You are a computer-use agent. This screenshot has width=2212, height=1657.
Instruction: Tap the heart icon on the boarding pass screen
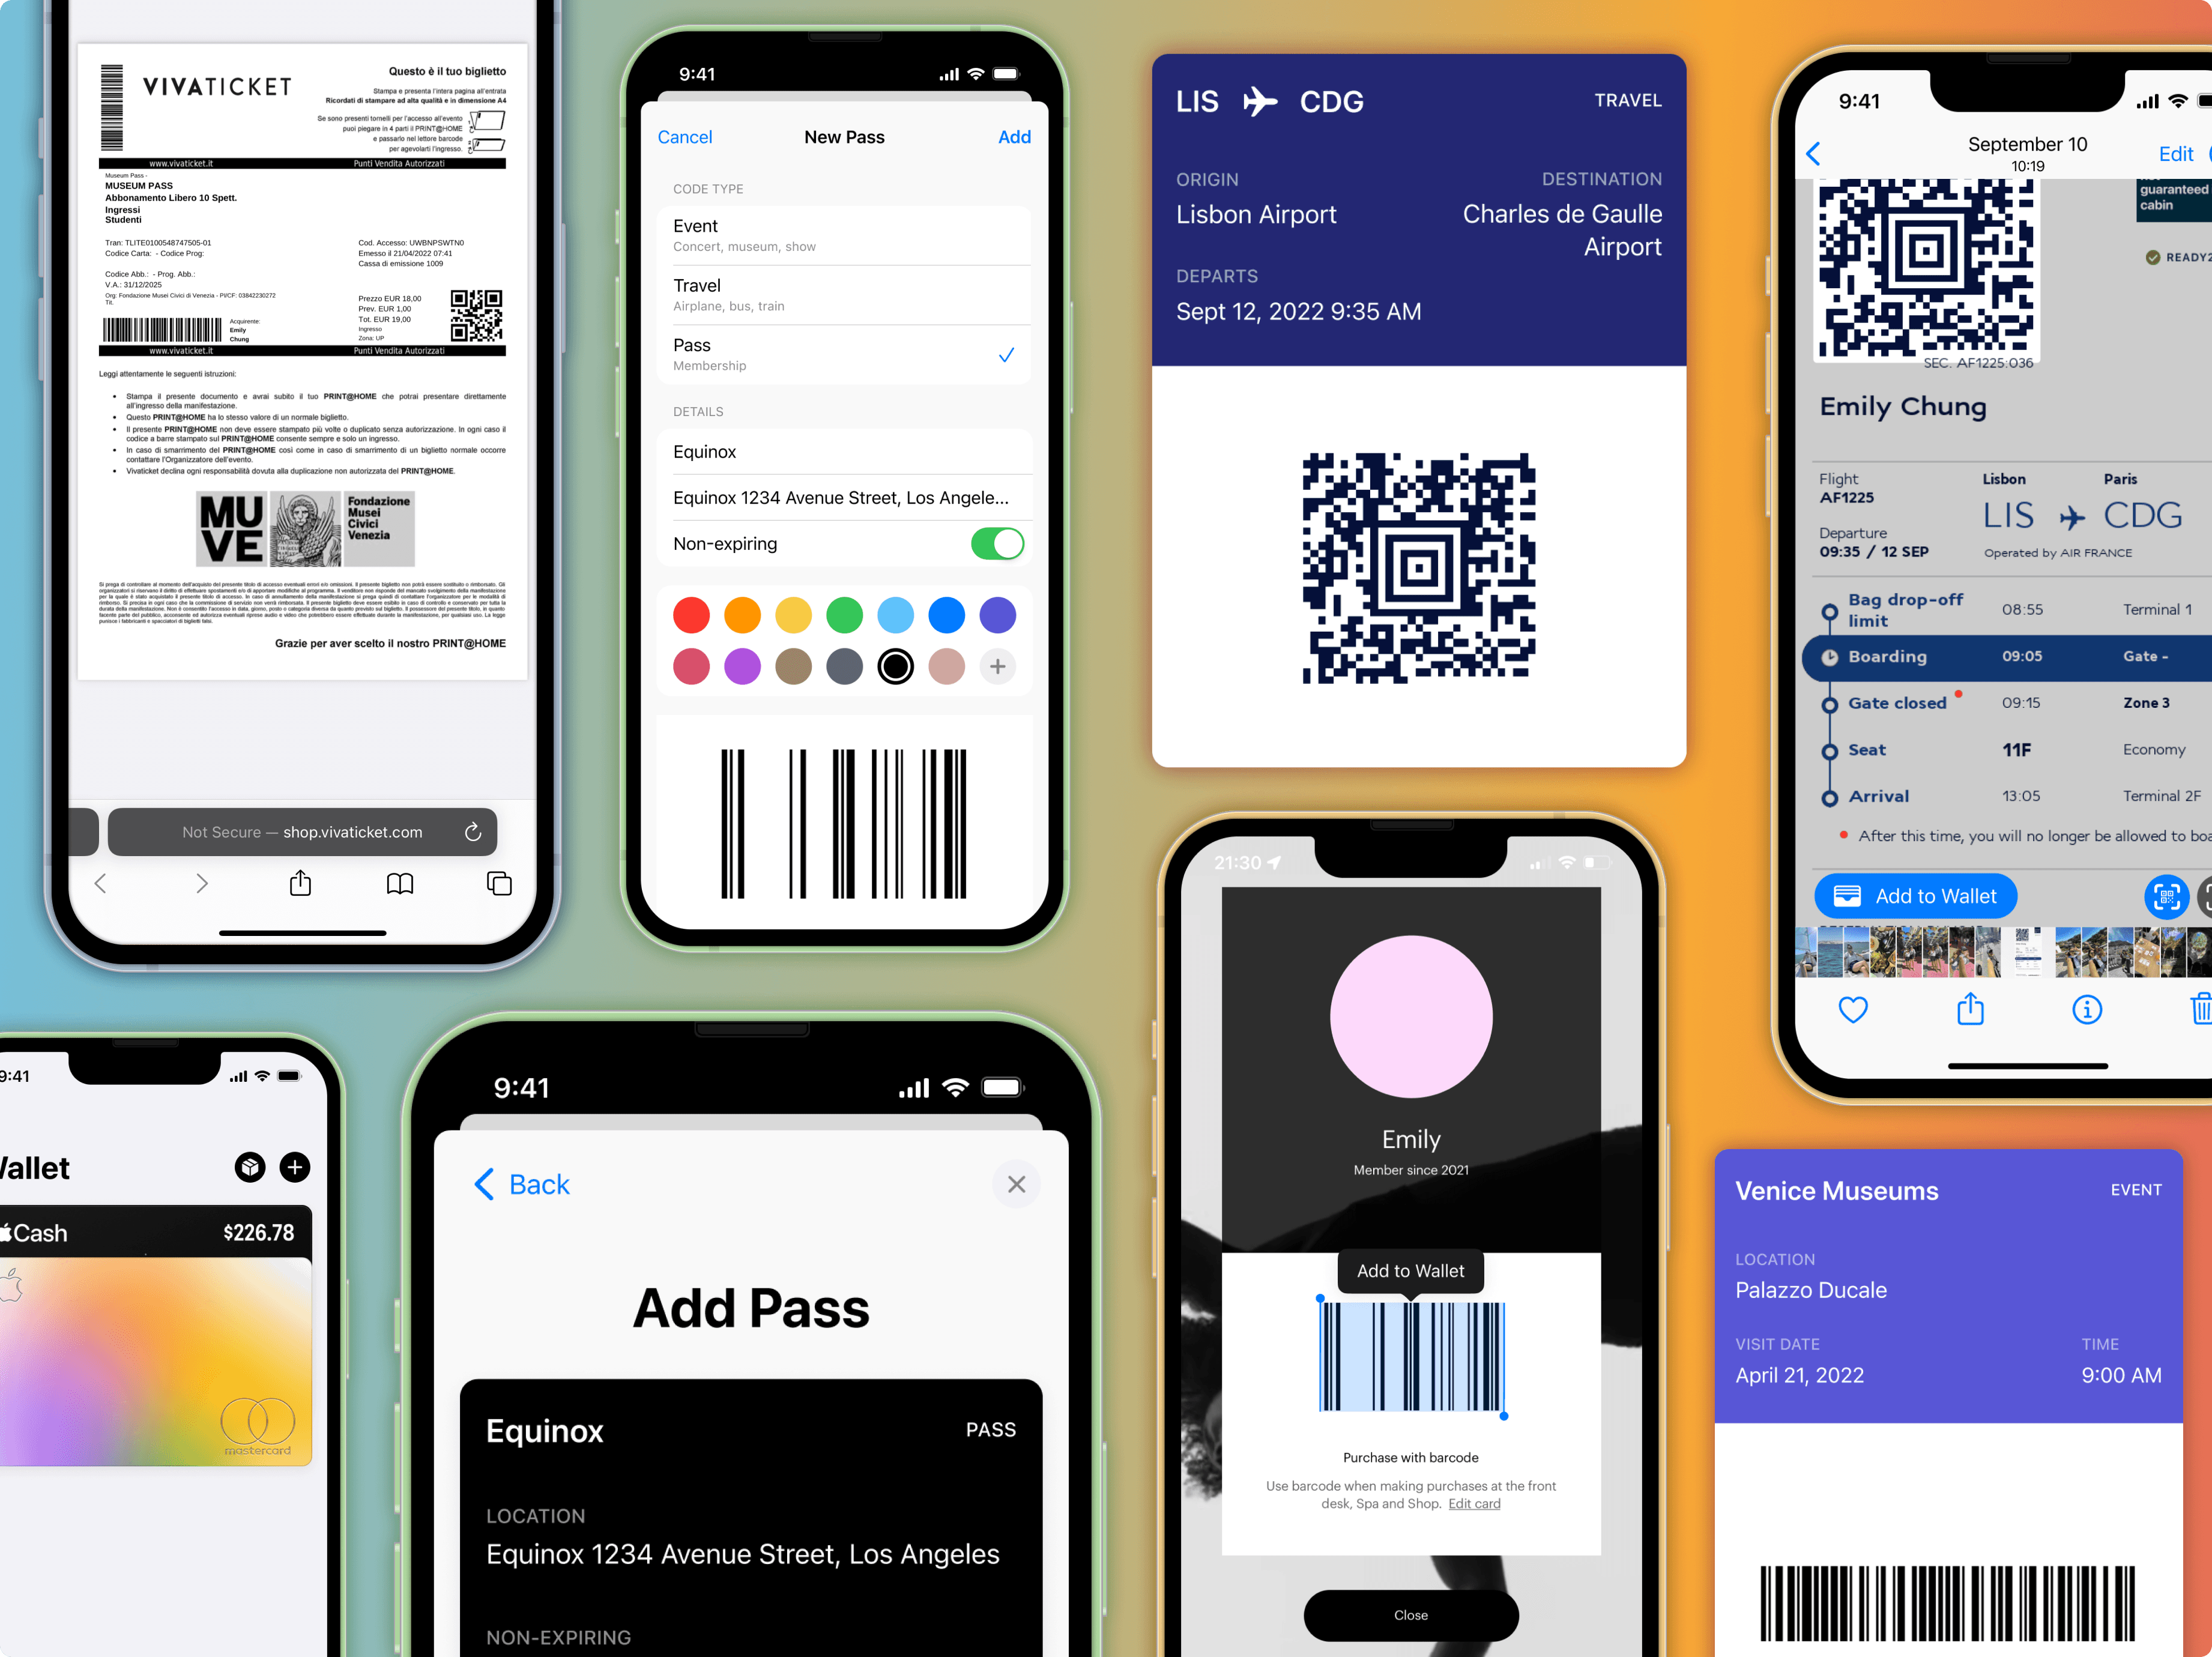tap(1854, 1008)
